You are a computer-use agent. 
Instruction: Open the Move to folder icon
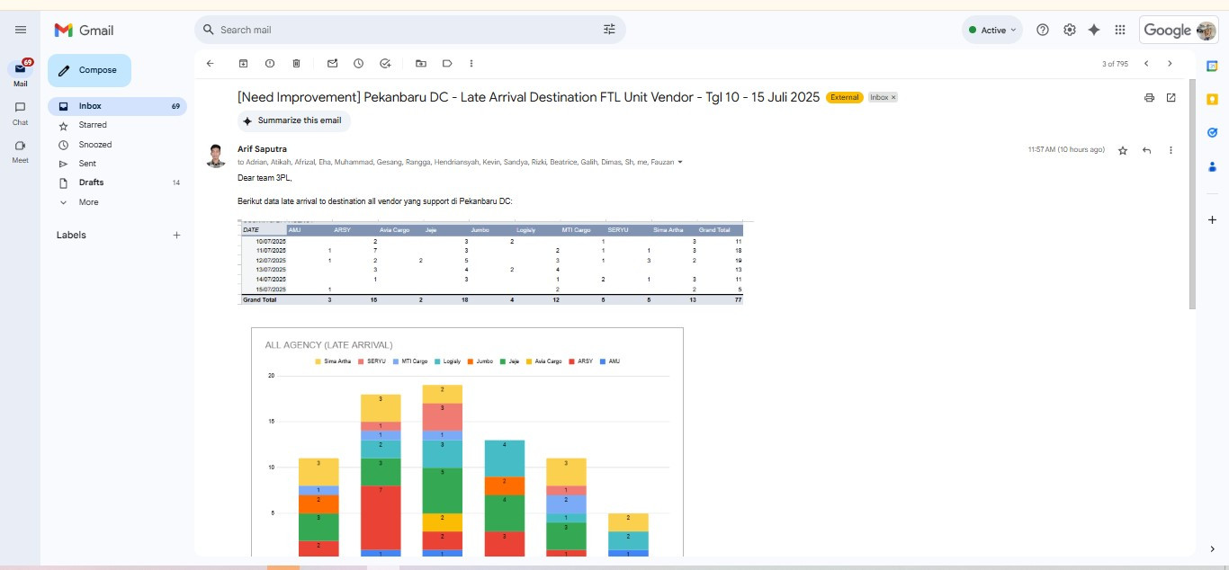click(421, 64)
